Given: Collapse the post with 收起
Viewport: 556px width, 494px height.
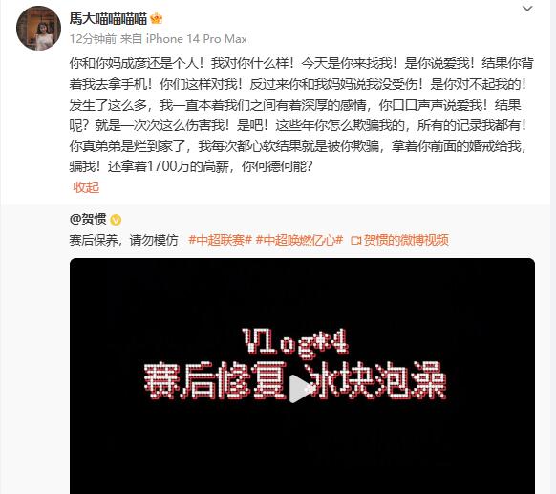Looking at the screenshot, I should tap(86, 187).
